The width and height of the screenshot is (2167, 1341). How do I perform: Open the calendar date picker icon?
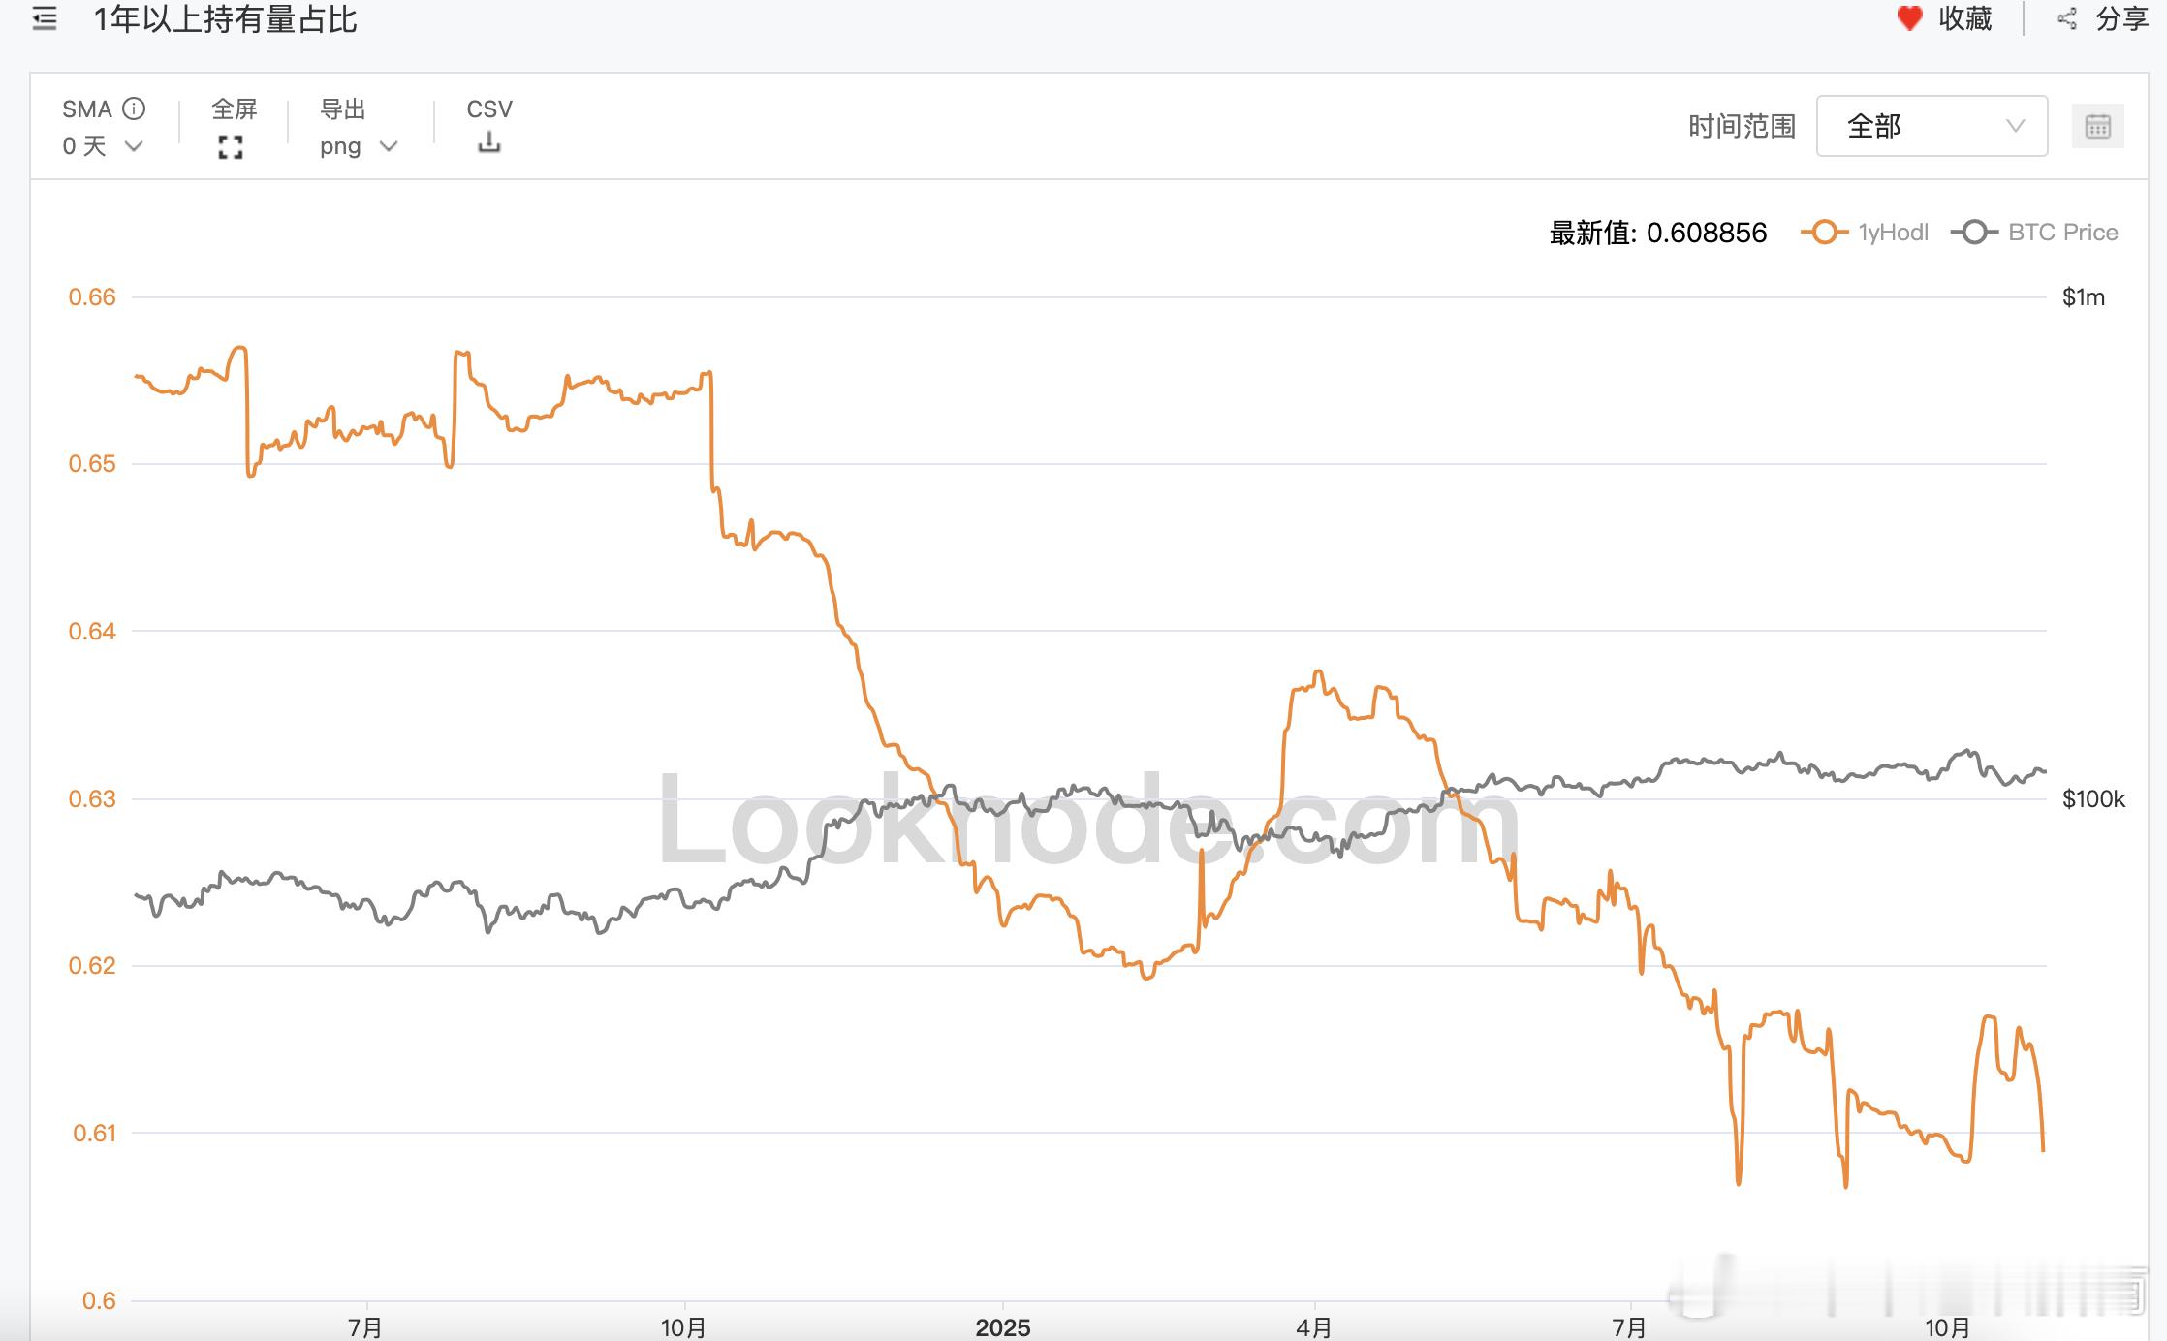[x=2097, y=127]
